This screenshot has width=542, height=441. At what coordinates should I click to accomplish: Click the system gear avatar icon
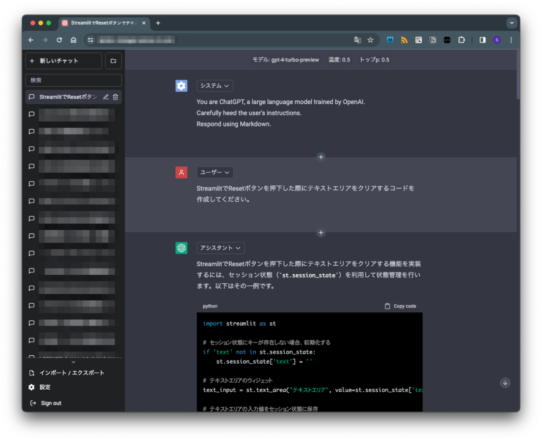[182, 86]
